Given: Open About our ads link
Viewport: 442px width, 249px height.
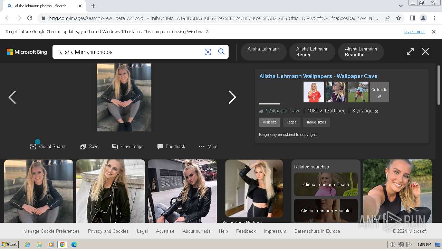Looking at the screenshot, I should pyautogui.click(x=196, y=231).
